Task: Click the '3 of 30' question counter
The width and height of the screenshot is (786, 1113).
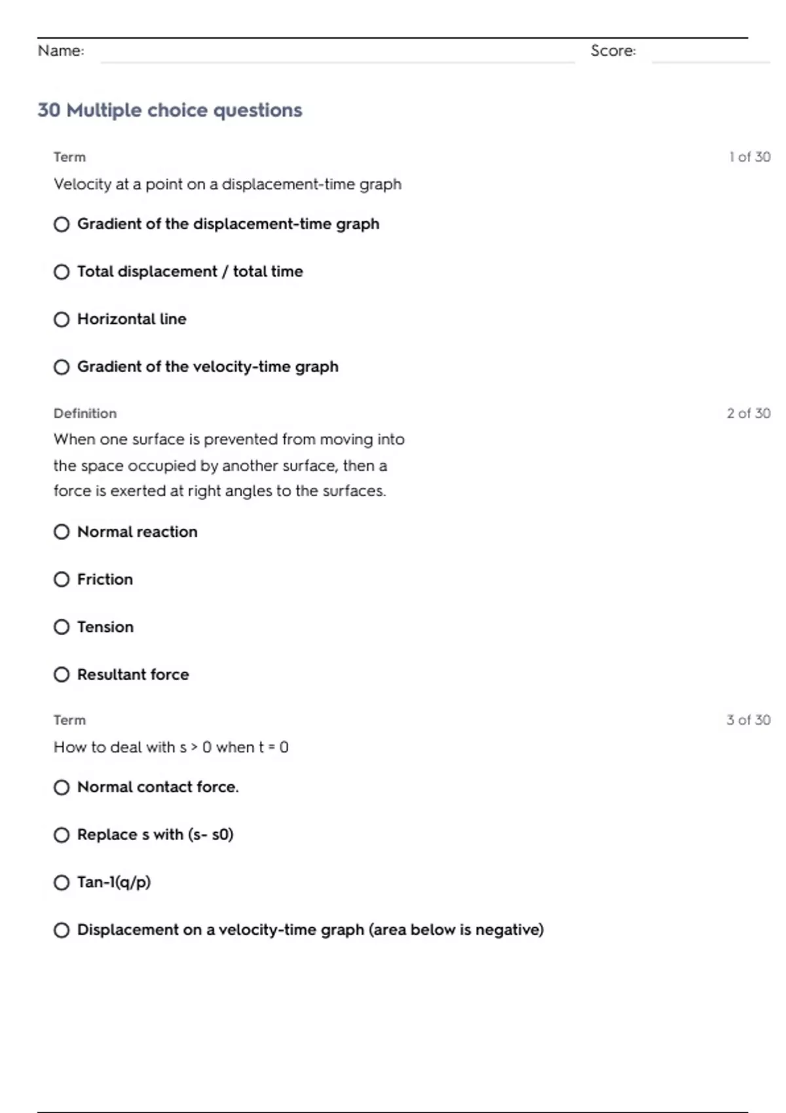Action: 748,720
